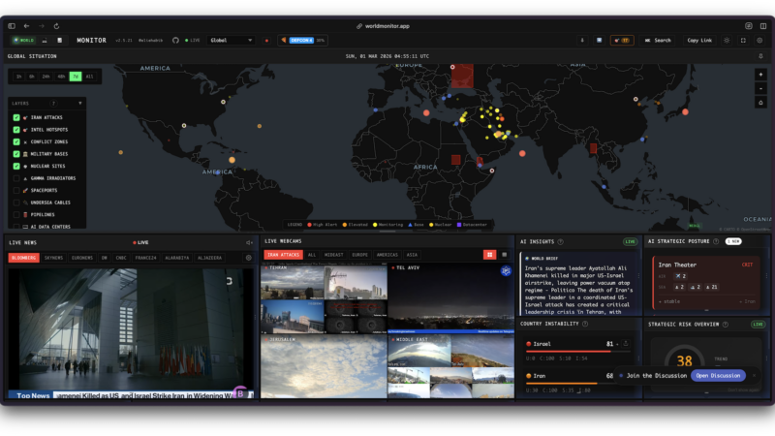Reload the page with browser refresh icon

click(56, 26)
